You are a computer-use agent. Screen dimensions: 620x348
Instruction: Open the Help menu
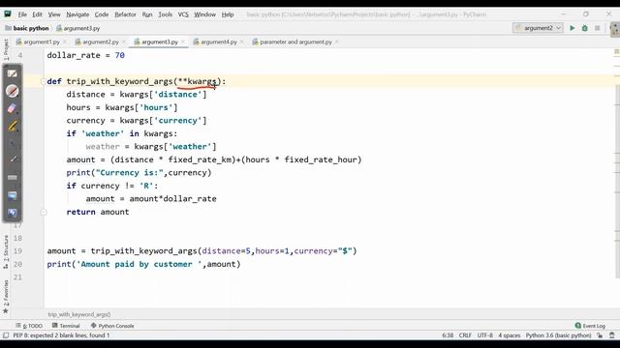pyautogui.click(x=228, y=14)
